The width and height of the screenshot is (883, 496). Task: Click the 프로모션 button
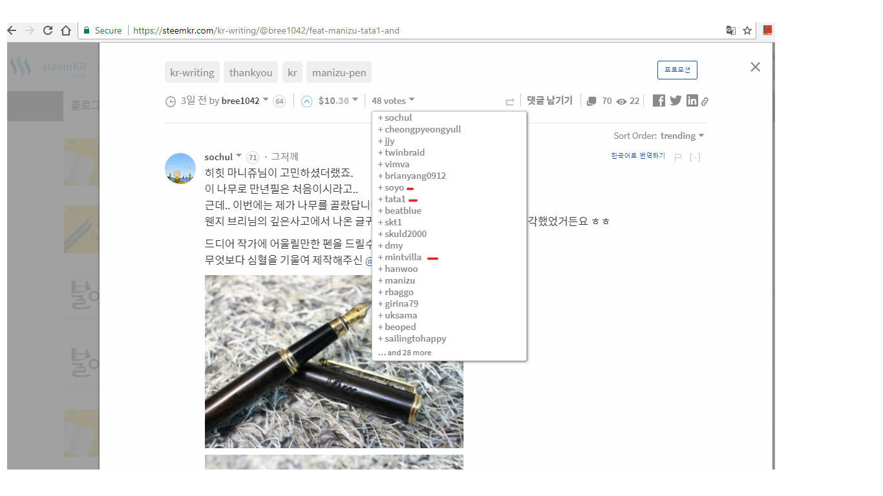[x=677, y=70]
